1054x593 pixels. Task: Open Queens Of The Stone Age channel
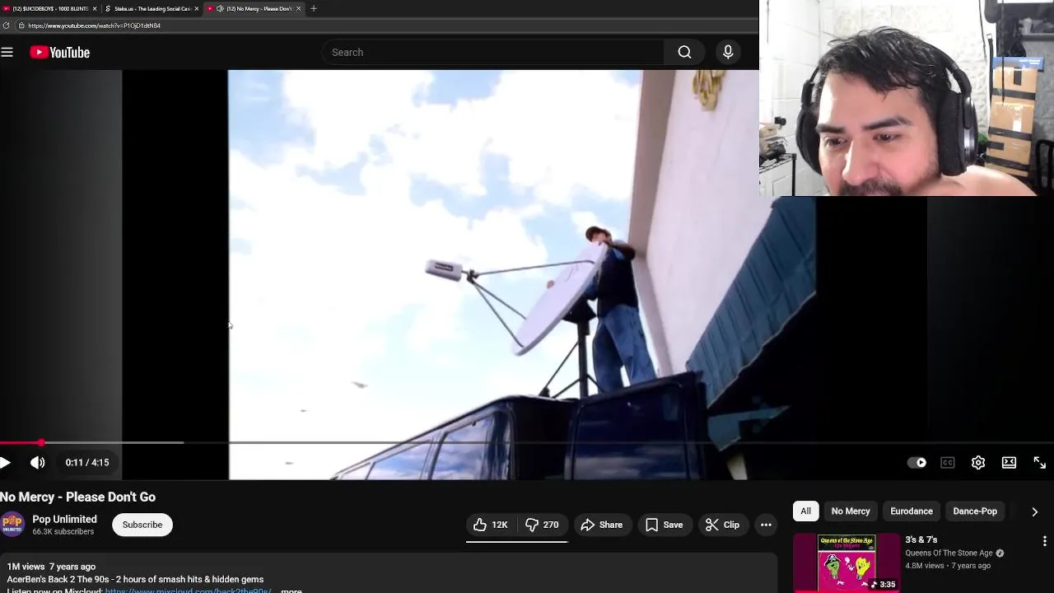[x=949, y=553]
